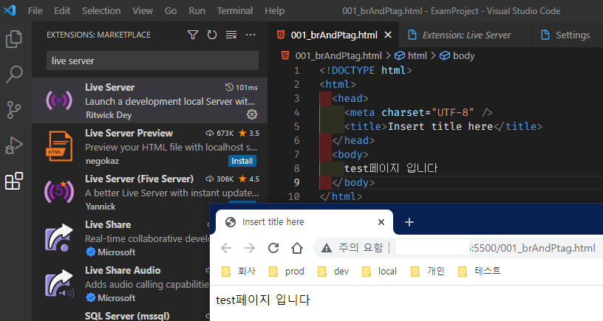Viewport: 603px width, 321px height.
Task: Click the 001_brAndPtag.html breadcrumb item
Action: [x=332, y=55]
